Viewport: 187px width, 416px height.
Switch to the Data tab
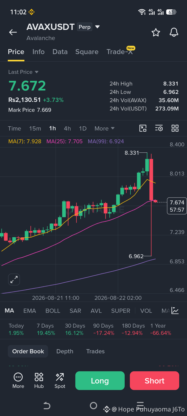click(x=60, y=52)
